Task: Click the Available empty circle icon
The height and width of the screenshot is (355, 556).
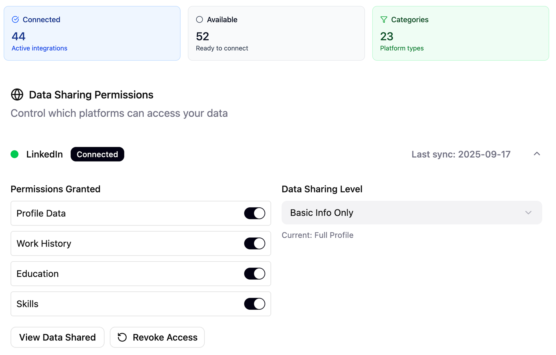Action: click(x=199, y=20)
